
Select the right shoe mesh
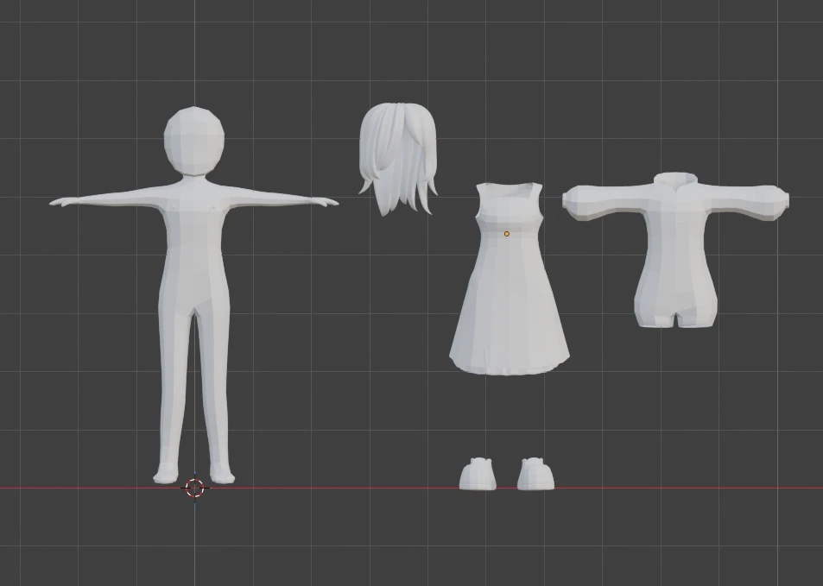(535, 474)
